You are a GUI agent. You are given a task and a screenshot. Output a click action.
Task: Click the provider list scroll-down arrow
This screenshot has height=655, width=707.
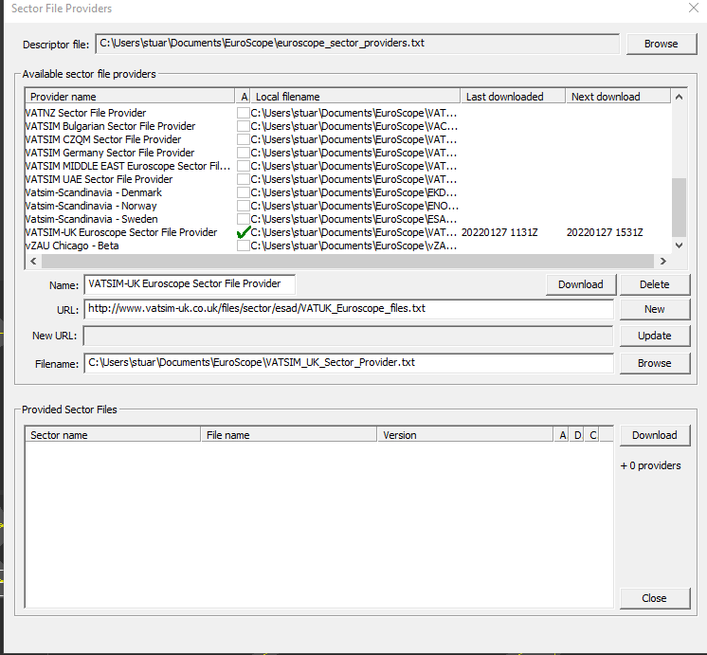(678, 246)
